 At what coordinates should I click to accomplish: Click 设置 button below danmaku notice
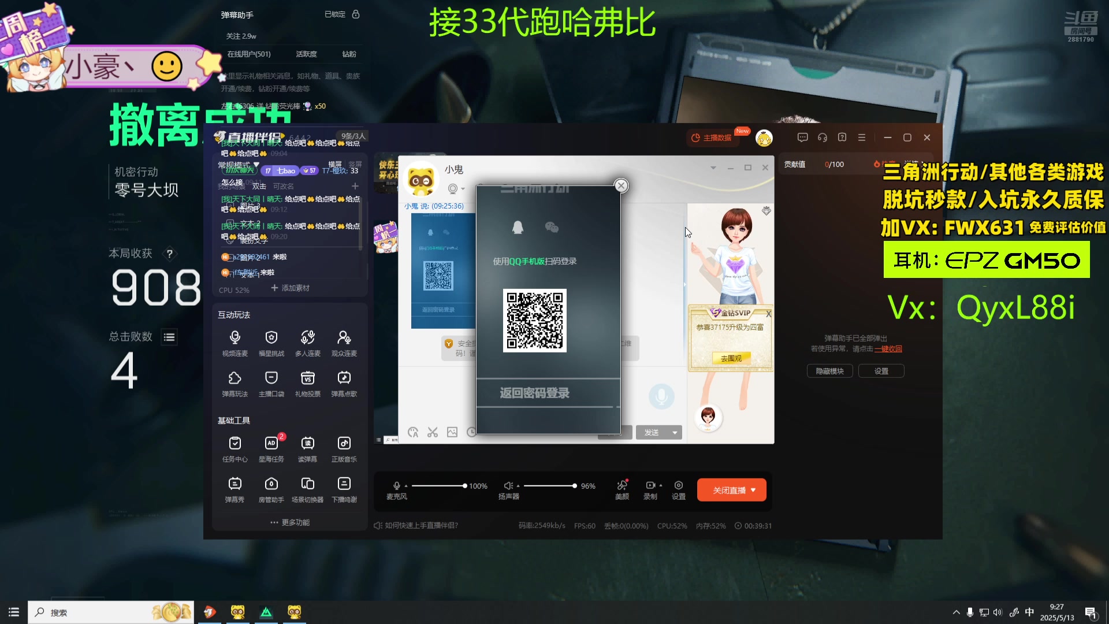click(x=881, y=371)
